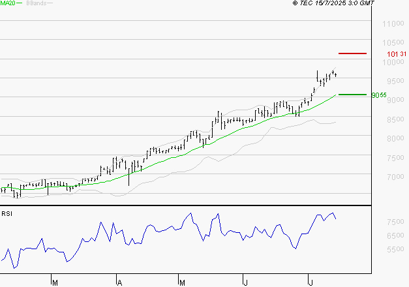Click the red resistance level line
This screenshot has width=409, height=287.
click(352, 53)
